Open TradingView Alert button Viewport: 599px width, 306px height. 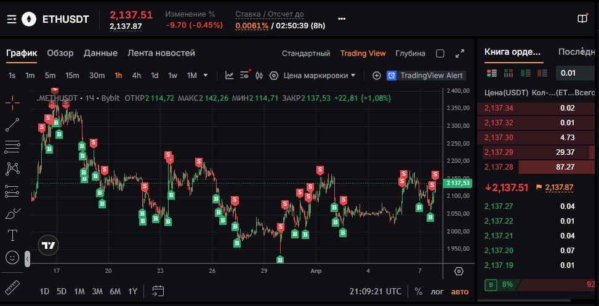pos(426,76)
